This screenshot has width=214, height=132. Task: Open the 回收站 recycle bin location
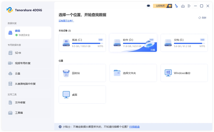(82, 73)
